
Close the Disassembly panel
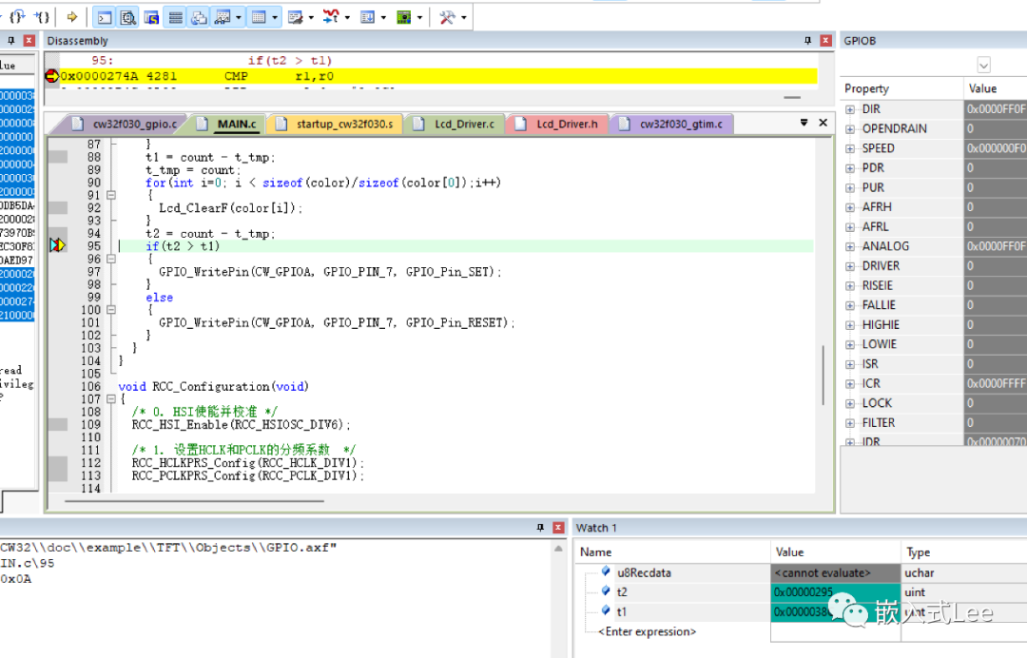click(826, 41)
